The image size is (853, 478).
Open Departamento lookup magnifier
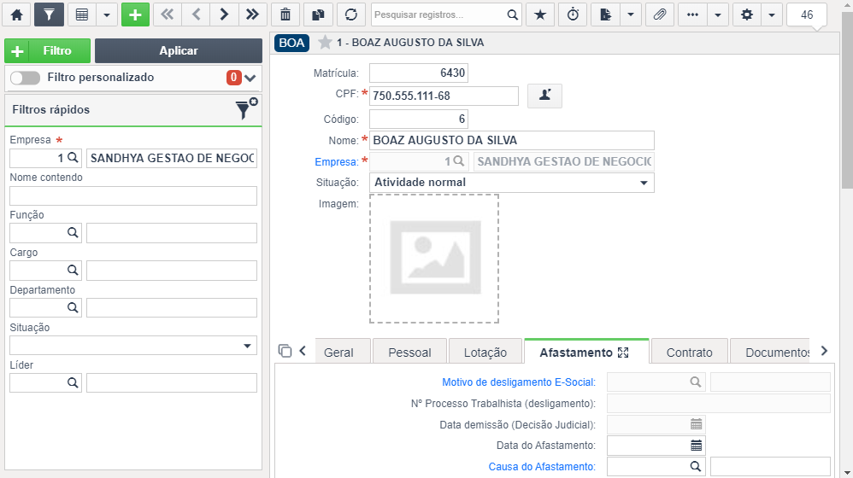73,308
